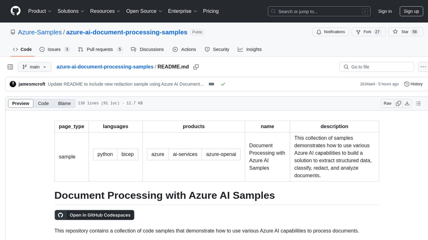Open the Pricing page
This screenshot has height=240, width=428.
tap(211, 11)
